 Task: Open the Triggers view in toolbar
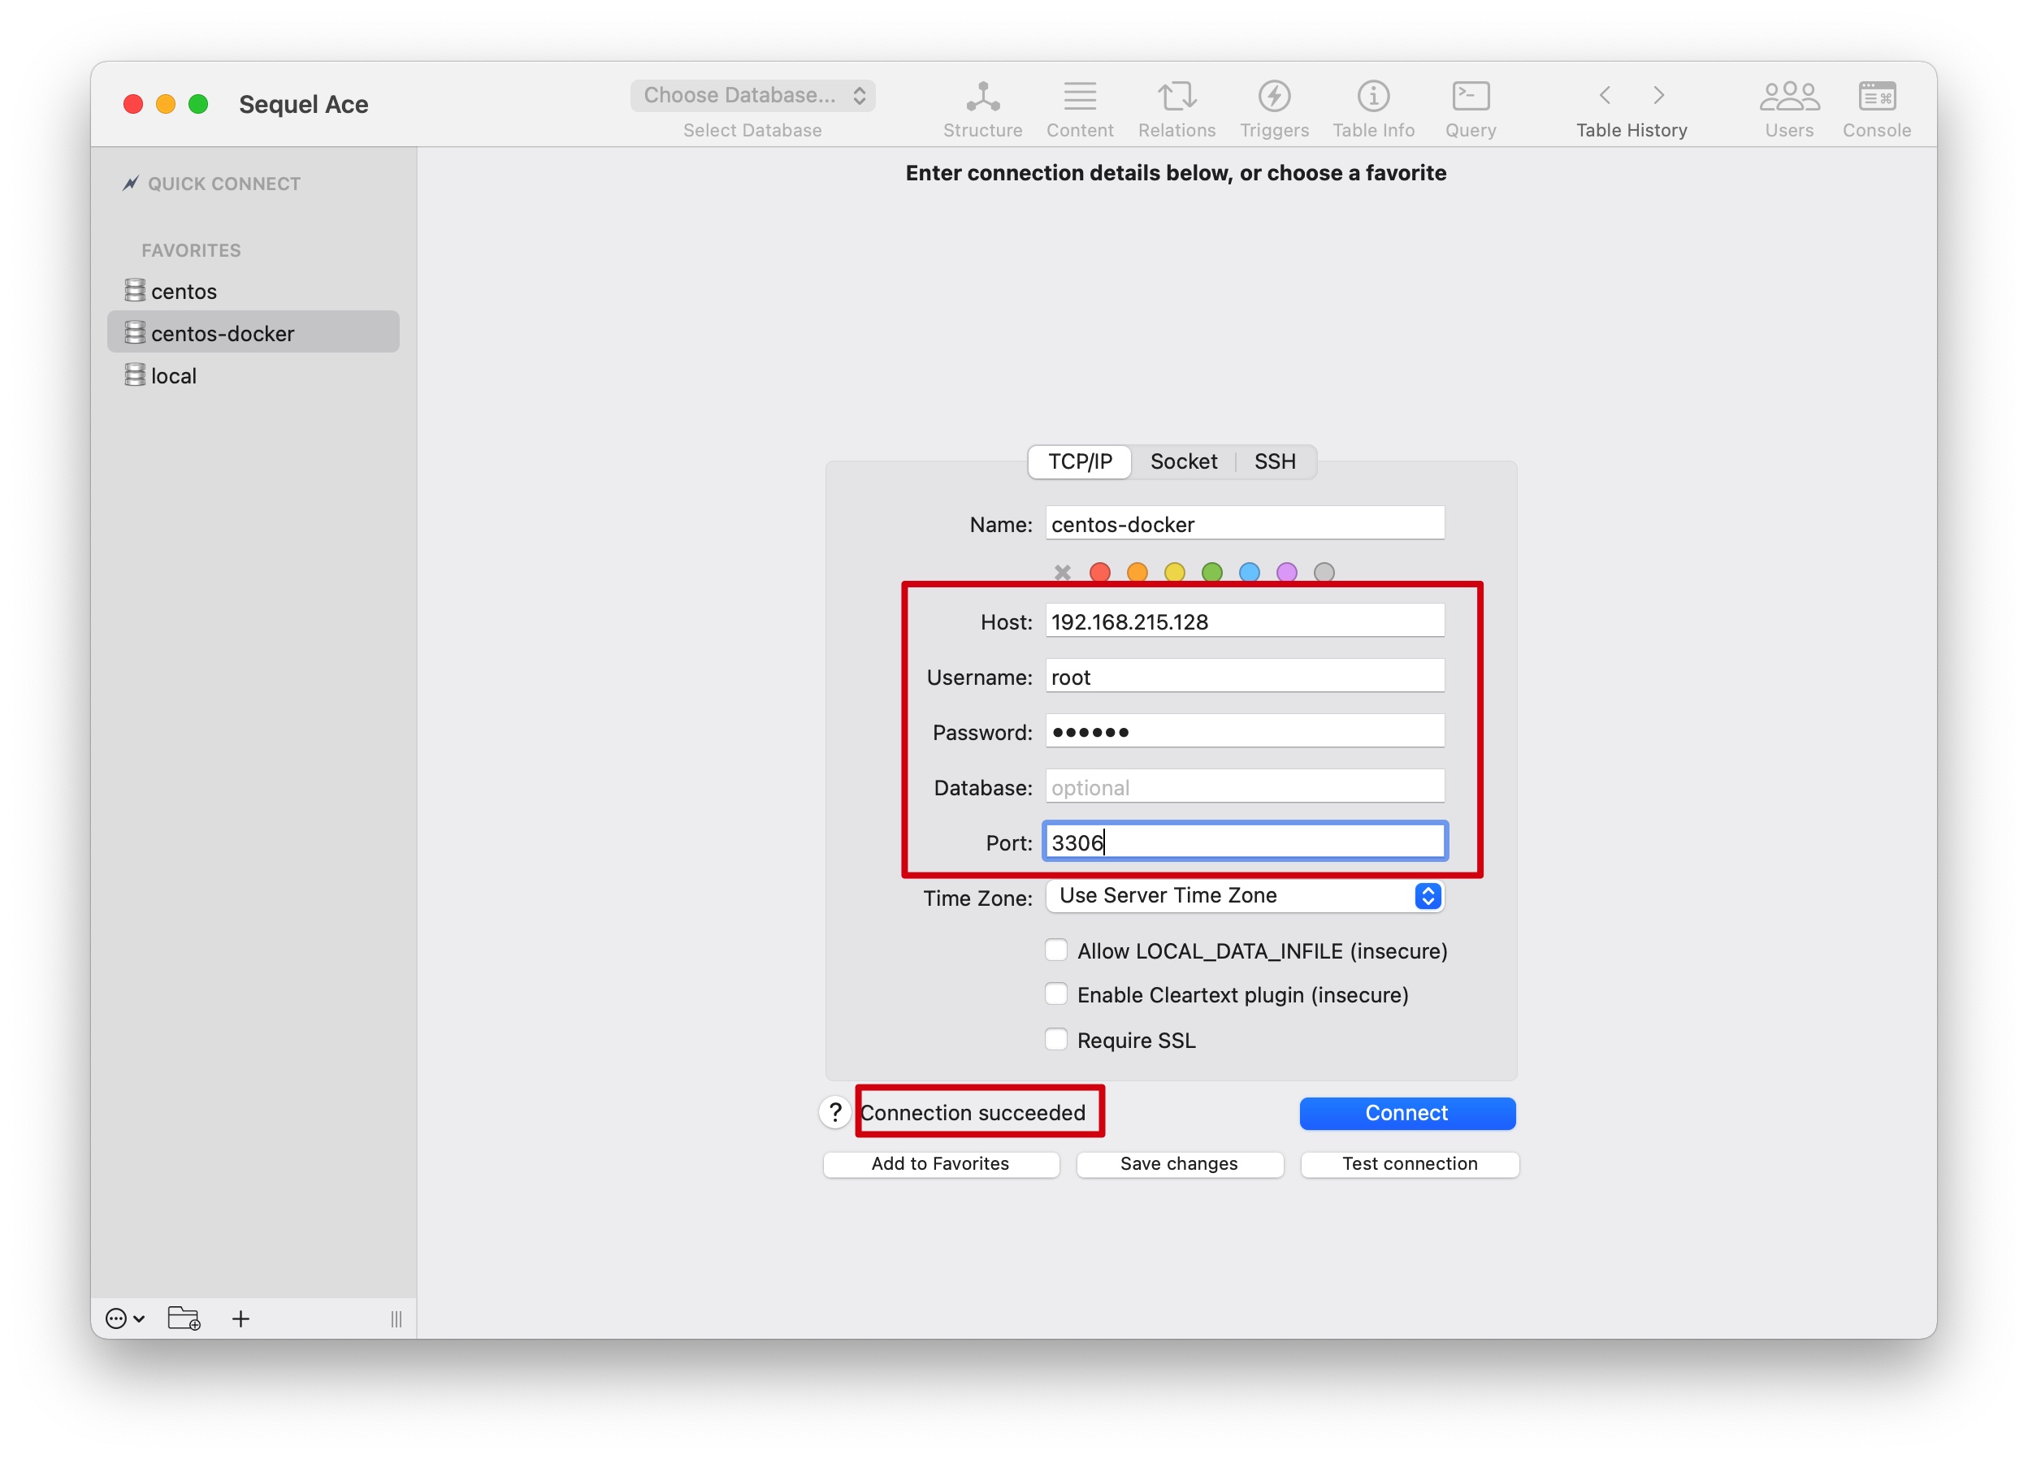point(1274,109)
